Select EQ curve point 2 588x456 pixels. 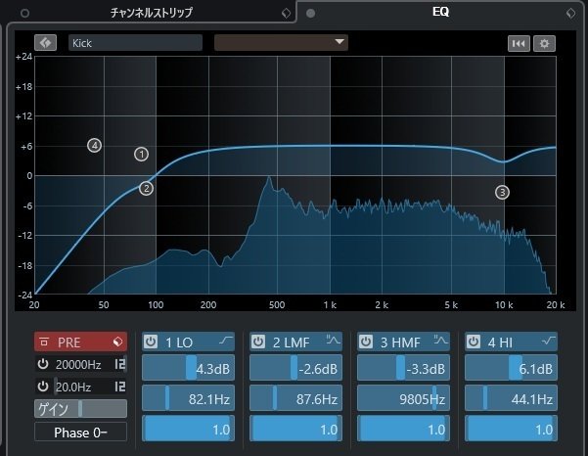pyautogui.click(x=146, y=188)
